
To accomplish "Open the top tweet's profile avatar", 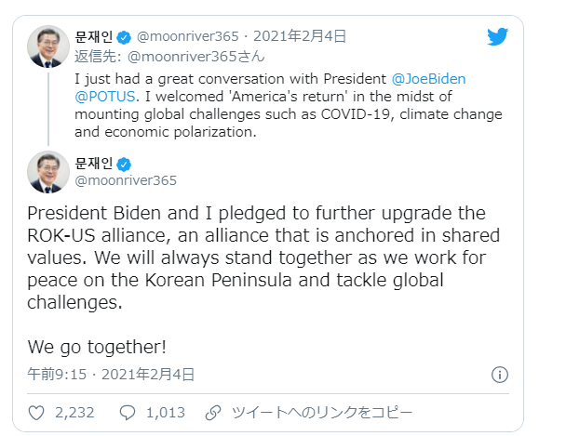I will click(x=48, y=46).
